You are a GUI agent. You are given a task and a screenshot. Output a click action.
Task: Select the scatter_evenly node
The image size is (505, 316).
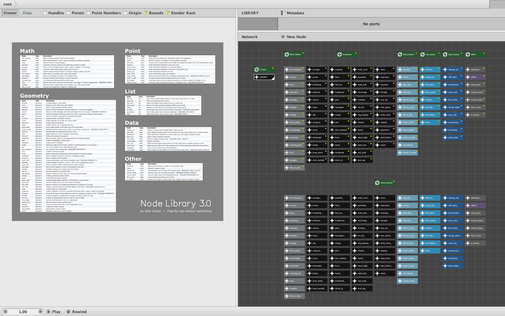[x=407, y=153]
